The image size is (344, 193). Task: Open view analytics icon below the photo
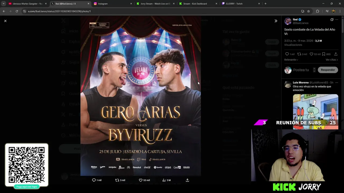point(164,180)
